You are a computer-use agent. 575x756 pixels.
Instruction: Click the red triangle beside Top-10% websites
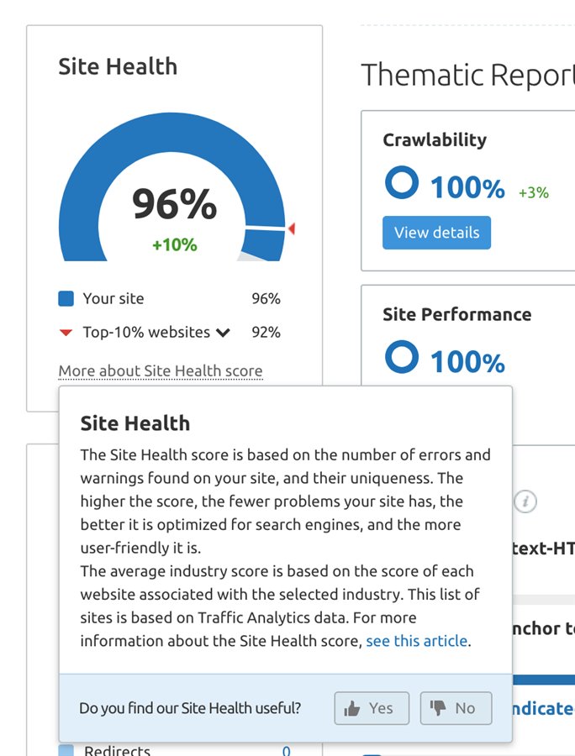pos(66,333)
